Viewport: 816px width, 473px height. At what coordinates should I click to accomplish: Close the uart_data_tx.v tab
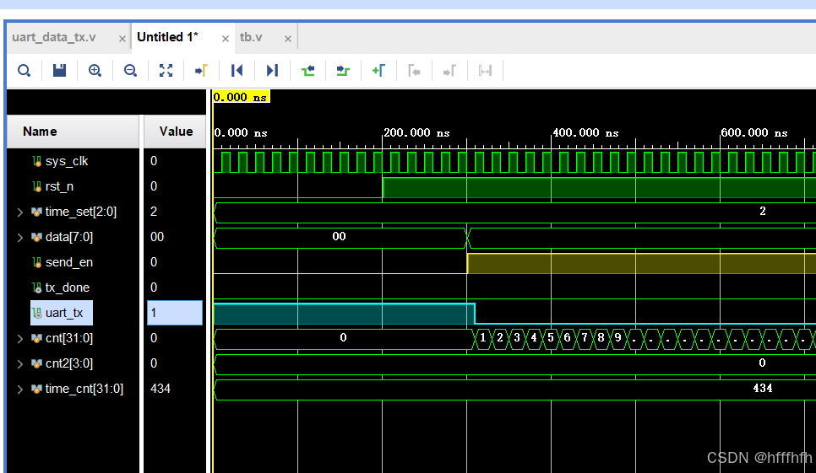click(122, 39)
